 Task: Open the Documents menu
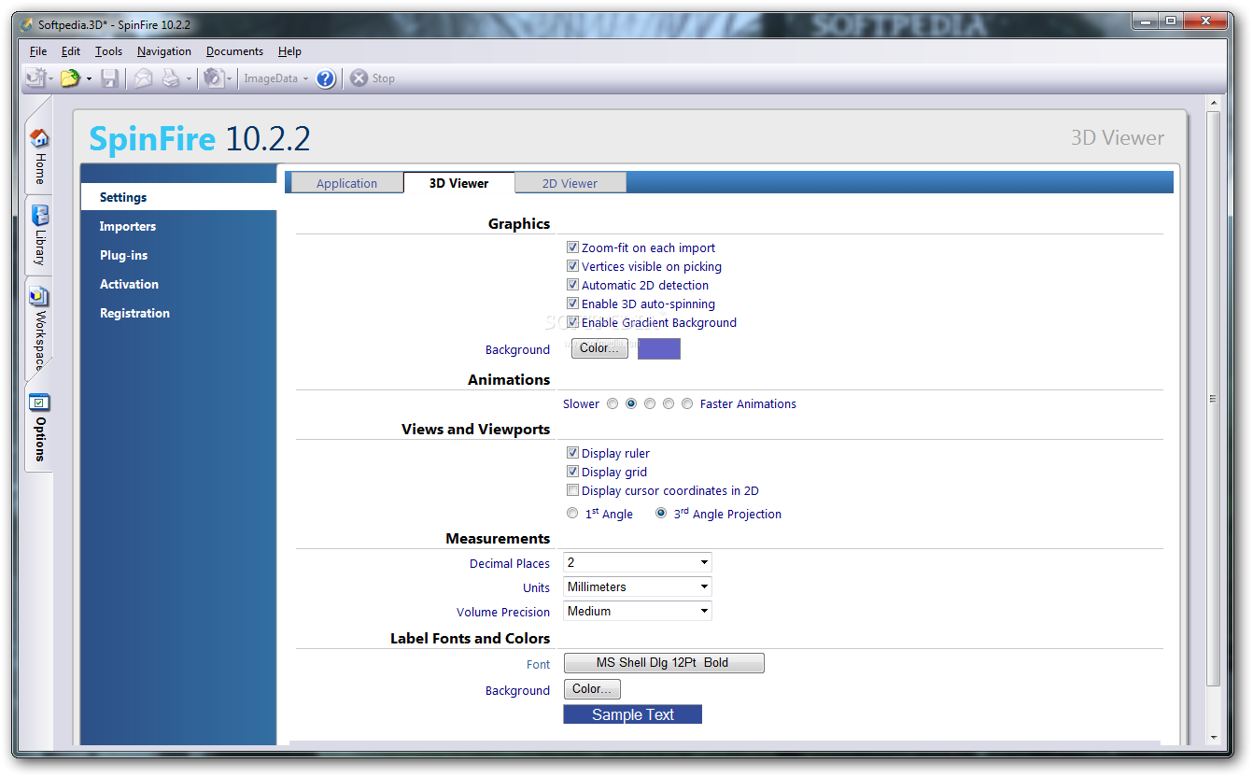pyautogui.click(x=234, y=51)
